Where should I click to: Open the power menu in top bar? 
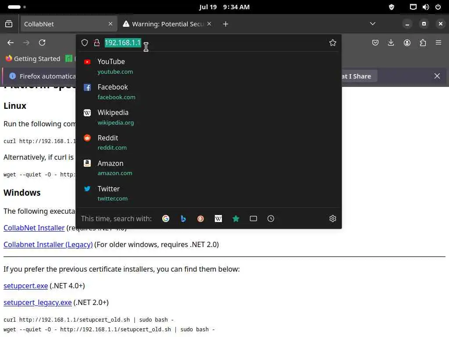(x=438, y=7)
